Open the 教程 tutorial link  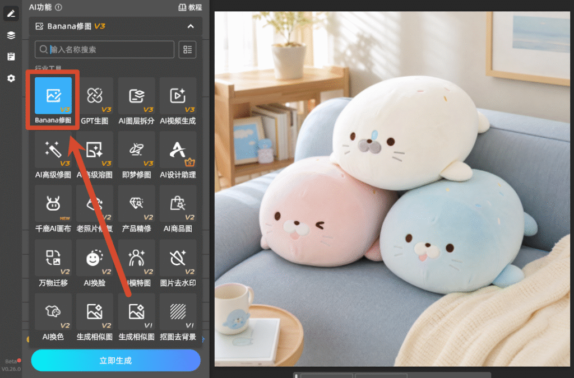pyautogui.click(x=190, y=7)
